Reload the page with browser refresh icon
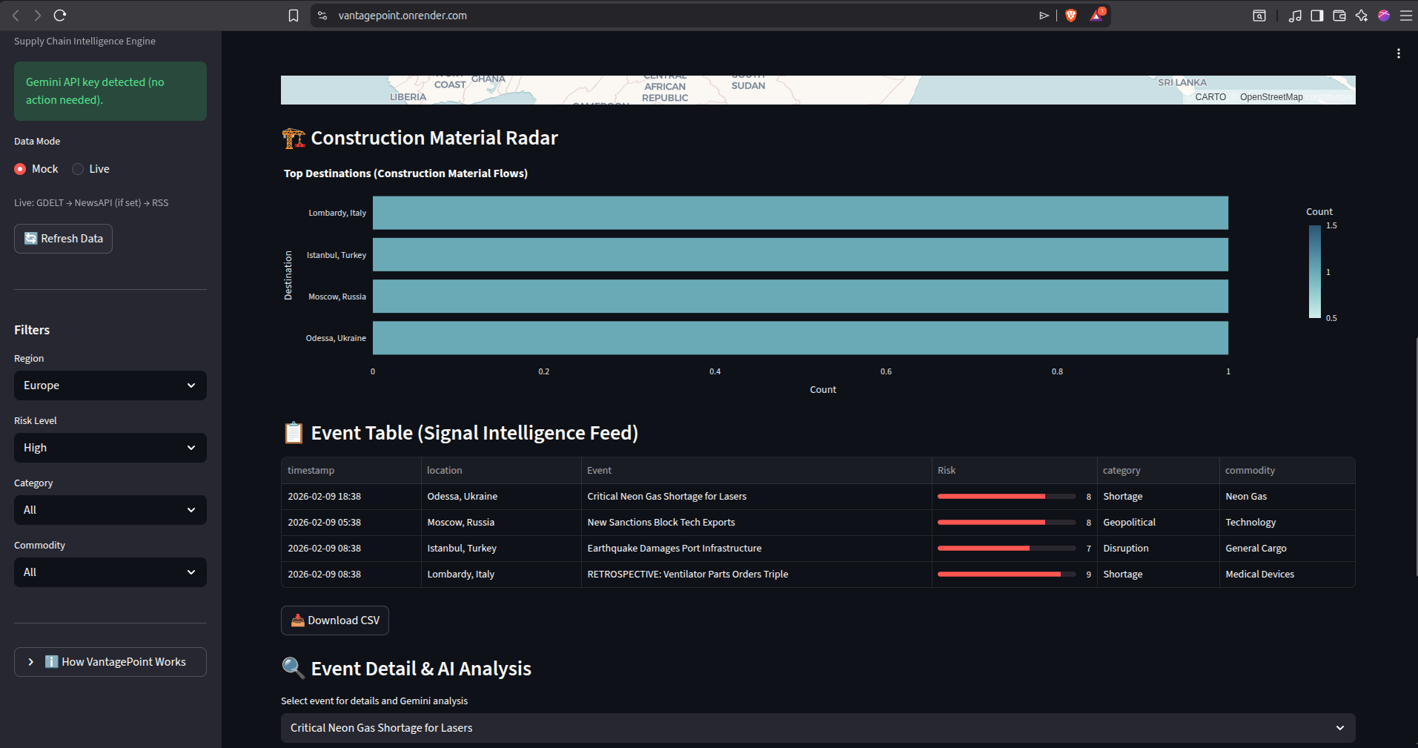 coord(60,16)
